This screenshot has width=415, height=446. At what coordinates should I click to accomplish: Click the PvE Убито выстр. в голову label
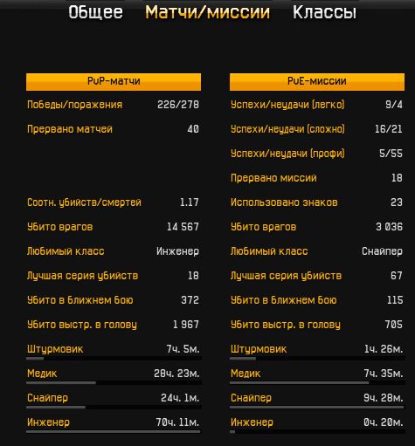(286, 325)
